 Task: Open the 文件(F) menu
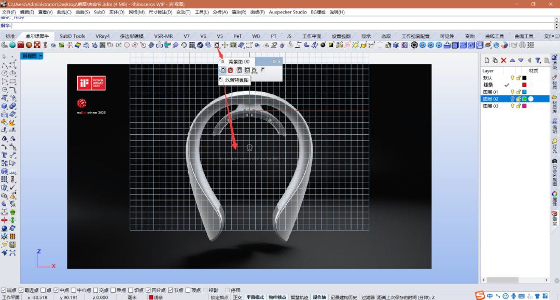tap(9, 12)
